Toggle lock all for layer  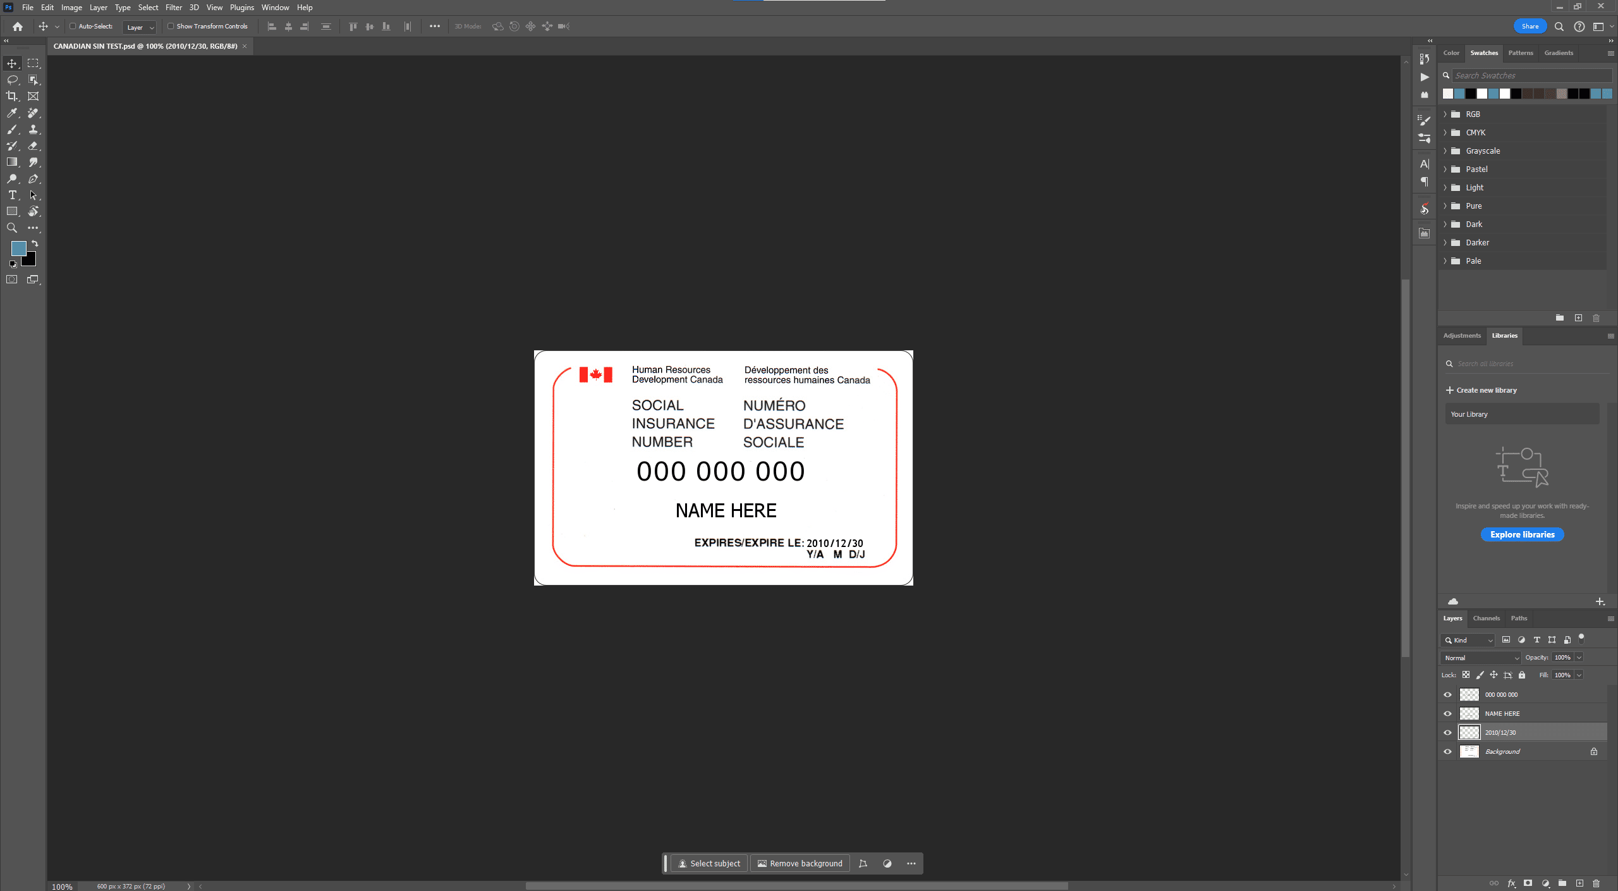(x=1522, y=675)
